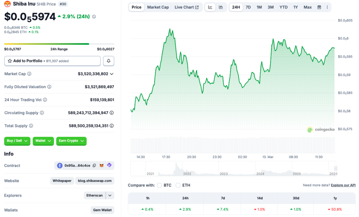The width and height of the screenshot is (359, 217).
Task: Click the price alert bell icon
Action: click(x=108, y=61)
